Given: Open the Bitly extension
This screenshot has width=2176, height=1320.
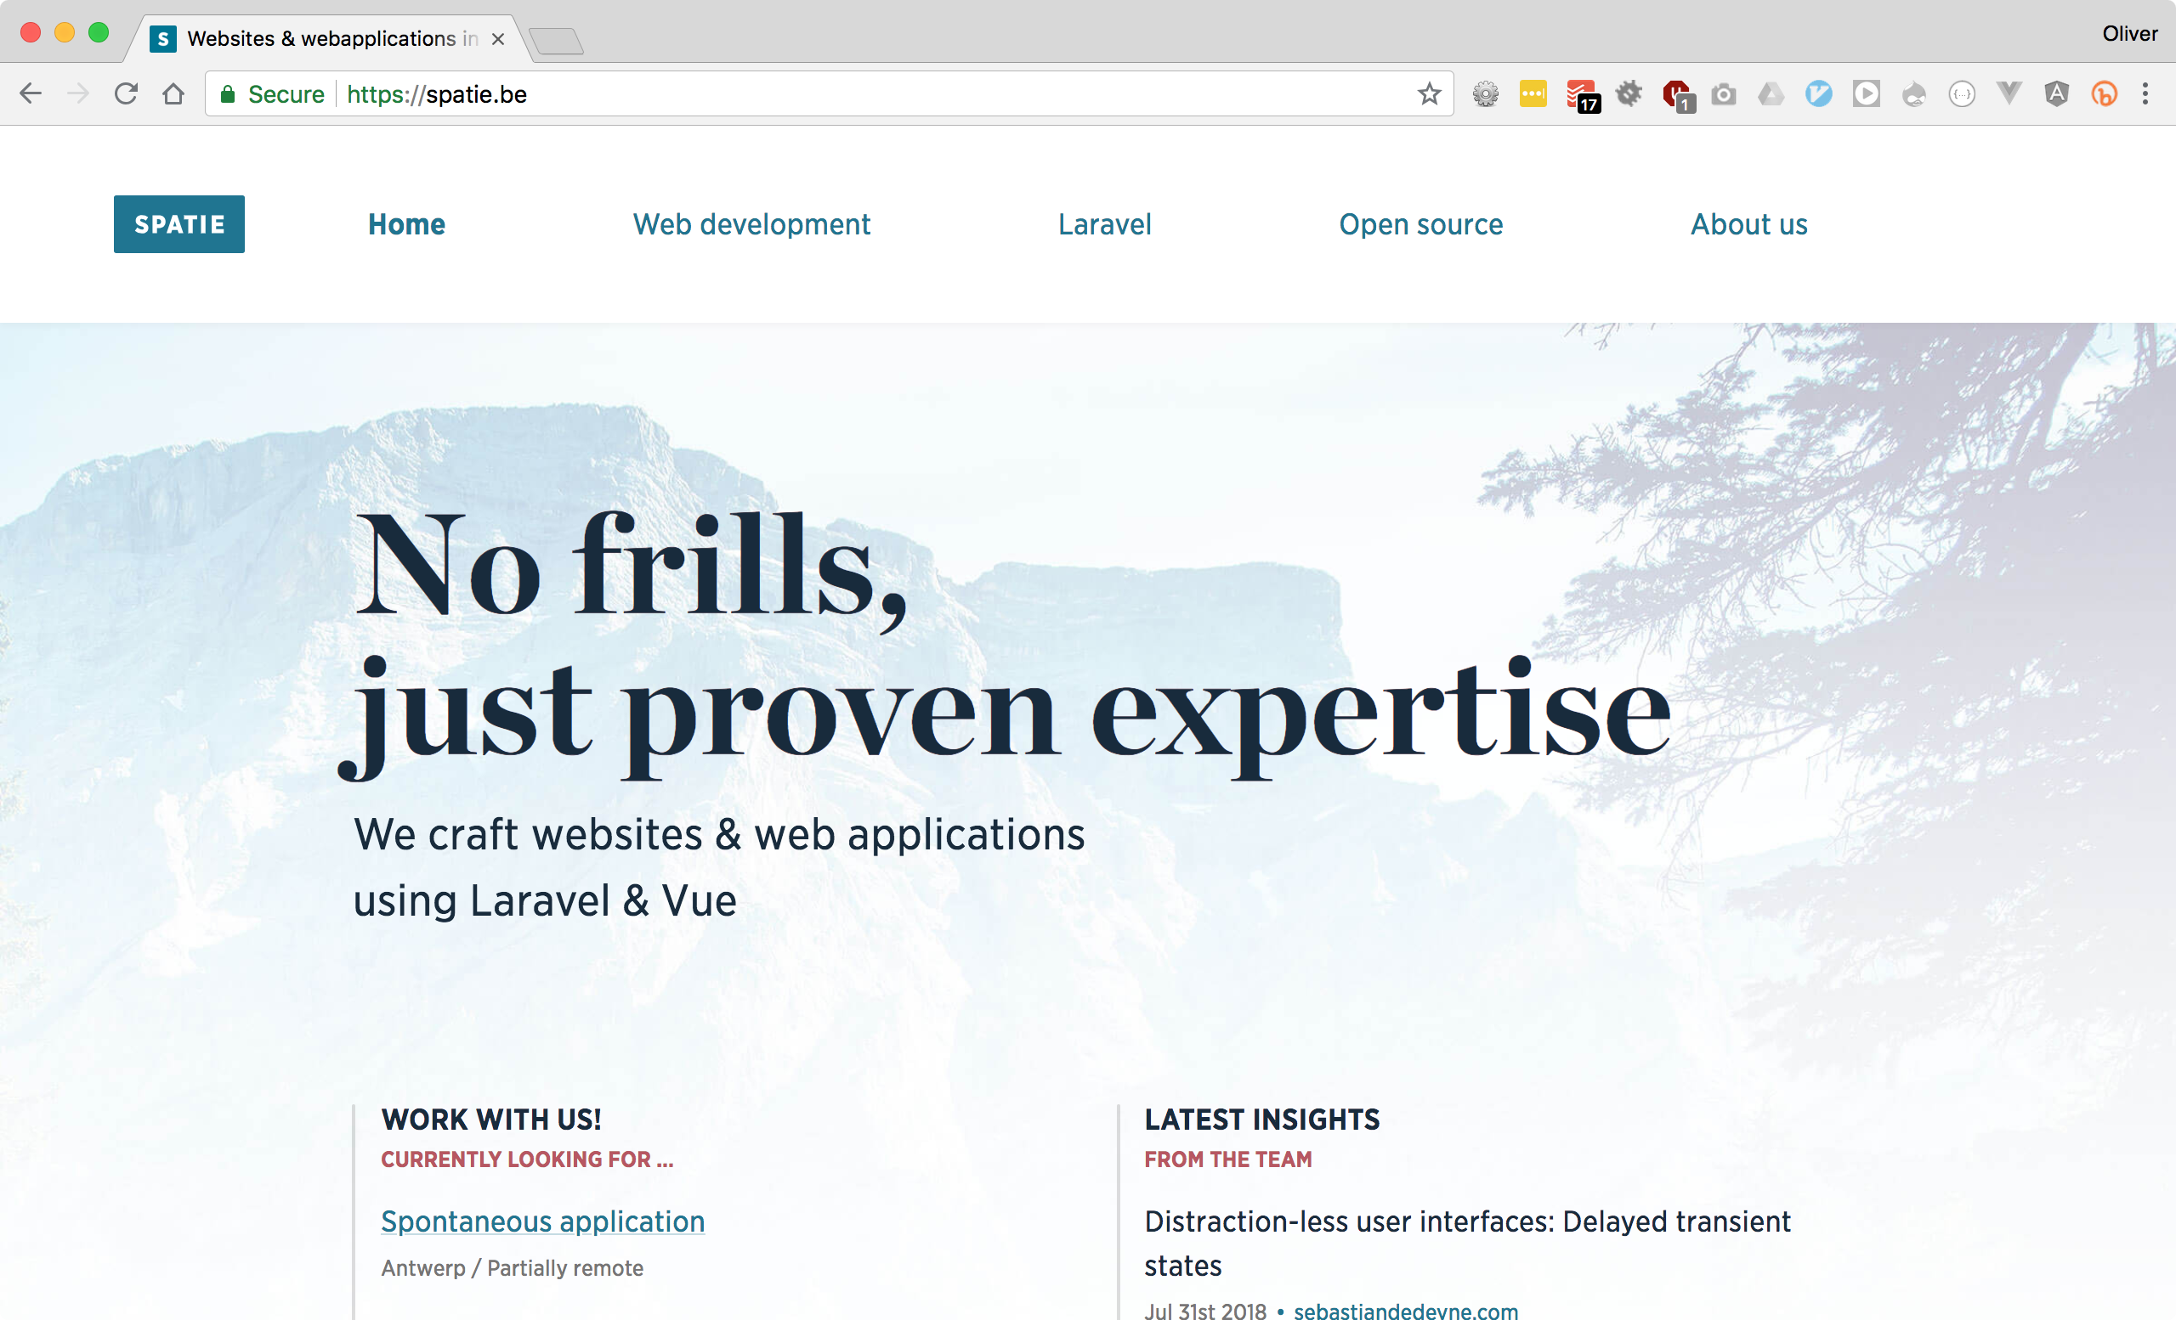Looking at the screenshot, I should pos(2105,94).
